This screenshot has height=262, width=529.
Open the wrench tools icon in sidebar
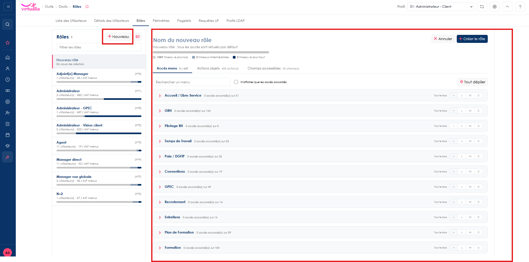coord(7,157)
